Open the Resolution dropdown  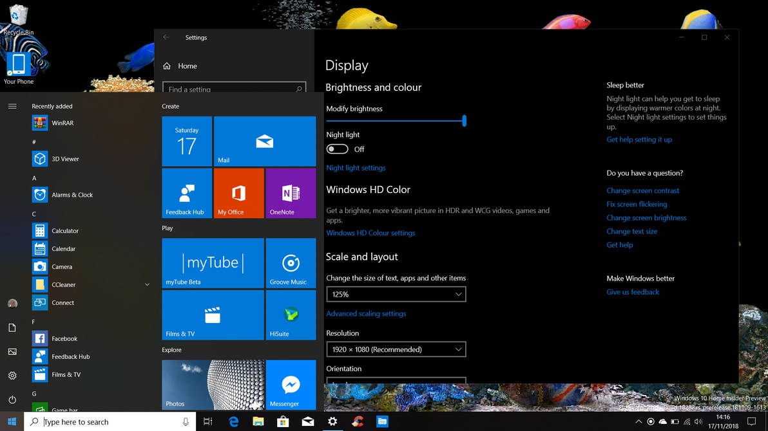click(396, 349)
